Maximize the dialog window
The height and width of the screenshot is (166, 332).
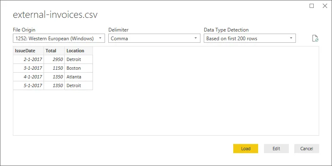(312, 6)
